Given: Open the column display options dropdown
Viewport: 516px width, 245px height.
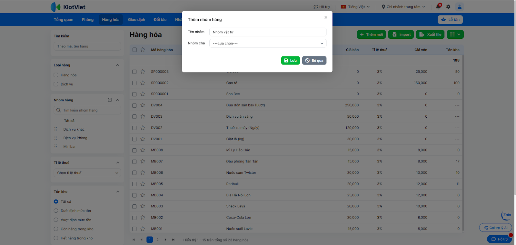Looking at the screenshot, I should click(455, 34).
